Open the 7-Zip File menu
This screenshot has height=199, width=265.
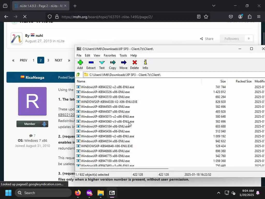[x=79, y=55]
